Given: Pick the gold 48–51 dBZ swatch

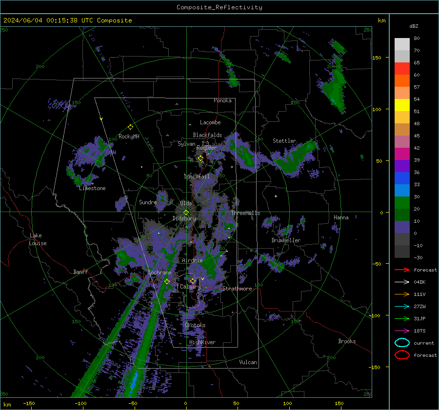Looking at the screenshot, I should (x=402, y=117).
